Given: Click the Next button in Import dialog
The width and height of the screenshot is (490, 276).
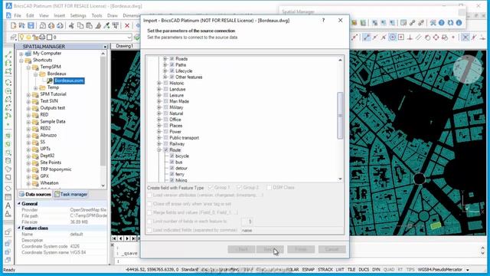Looking at the screenshot, I should [269, 249].
